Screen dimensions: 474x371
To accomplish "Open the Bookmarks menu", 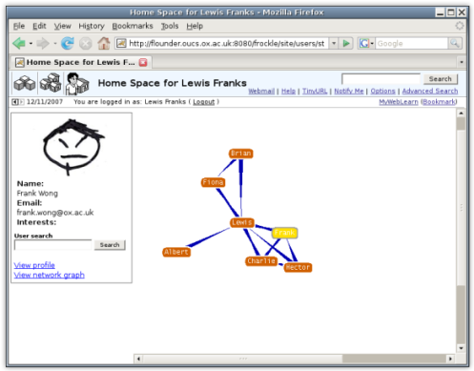I will (x=133, y=26).
